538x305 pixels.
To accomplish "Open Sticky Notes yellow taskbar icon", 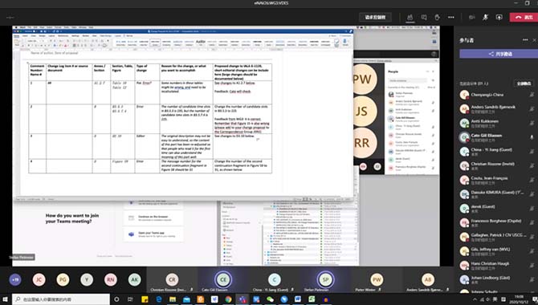I will (x=145, y=299).
